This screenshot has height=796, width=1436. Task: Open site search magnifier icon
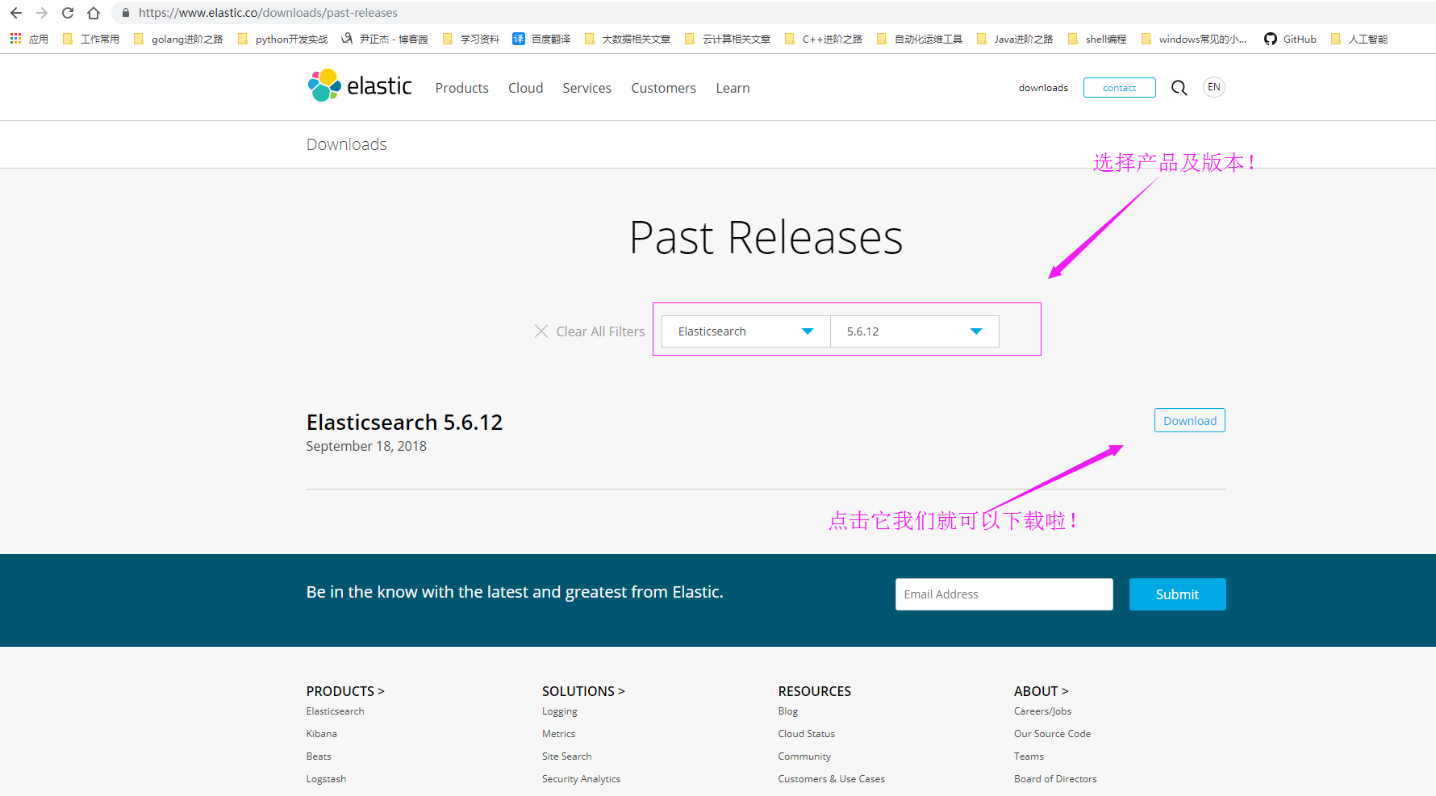point(1179,88)
